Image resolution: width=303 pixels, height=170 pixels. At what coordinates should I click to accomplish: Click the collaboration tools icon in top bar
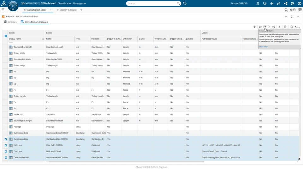point(292,3)
